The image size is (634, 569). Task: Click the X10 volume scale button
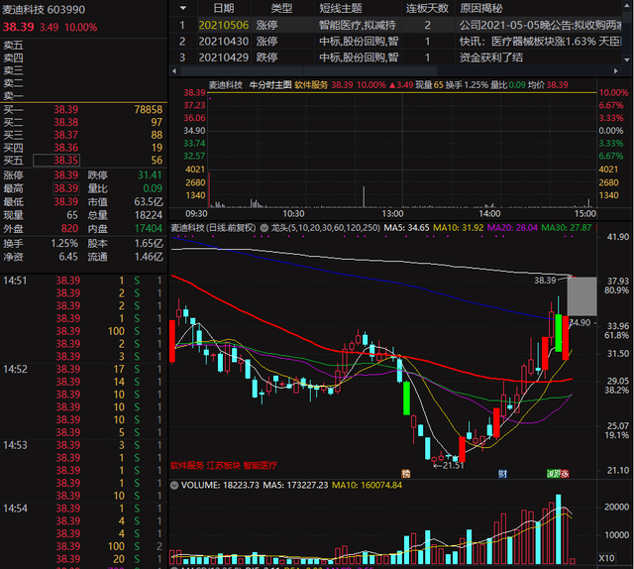tap(606, 558)
